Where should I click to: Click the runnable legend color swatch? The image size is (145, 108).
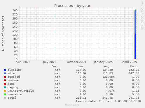point(5,94)
